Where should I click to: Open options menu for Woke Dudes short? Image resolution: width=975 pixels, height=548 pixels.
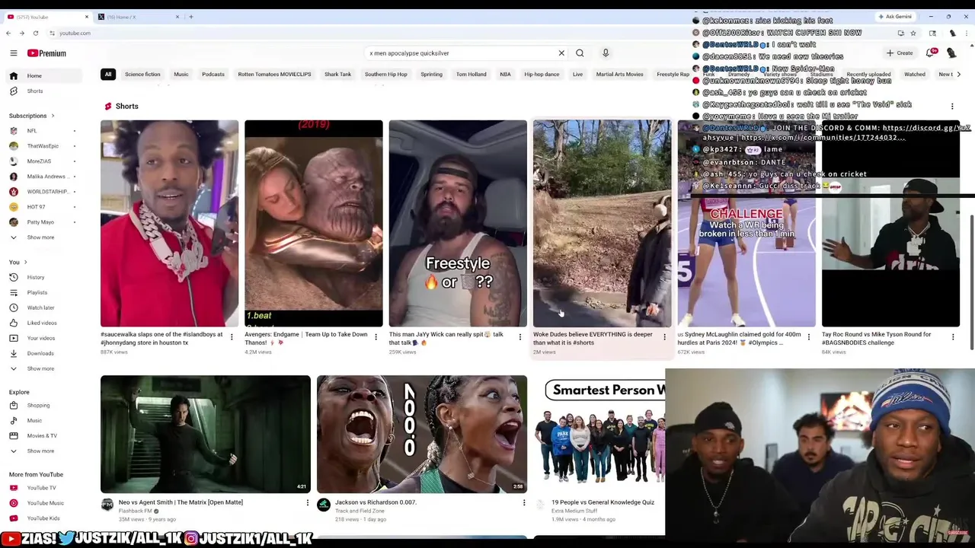click(664, 336)
